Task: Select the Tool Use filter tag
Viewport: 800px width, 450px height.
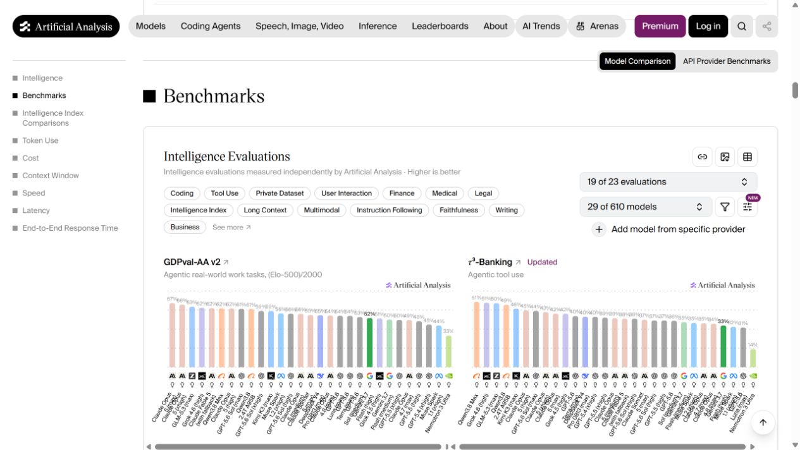Action: (x=225, y=193)
